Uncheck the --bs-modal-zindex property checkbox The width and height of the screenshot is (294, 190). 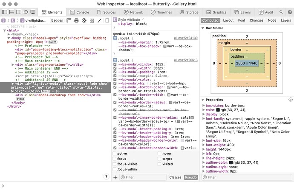tap(115, 64)
